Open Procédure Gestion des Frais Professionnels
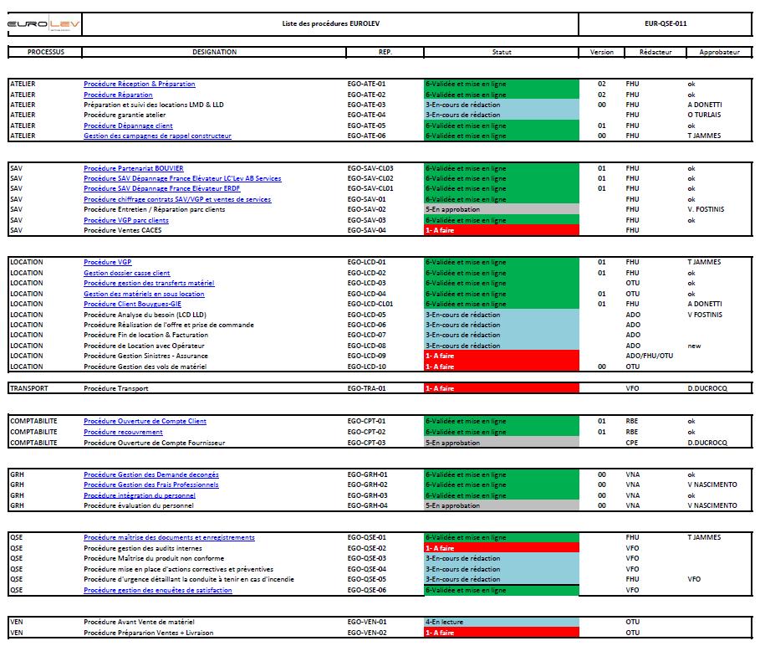760x646 pixels. (x=150, y=484)
